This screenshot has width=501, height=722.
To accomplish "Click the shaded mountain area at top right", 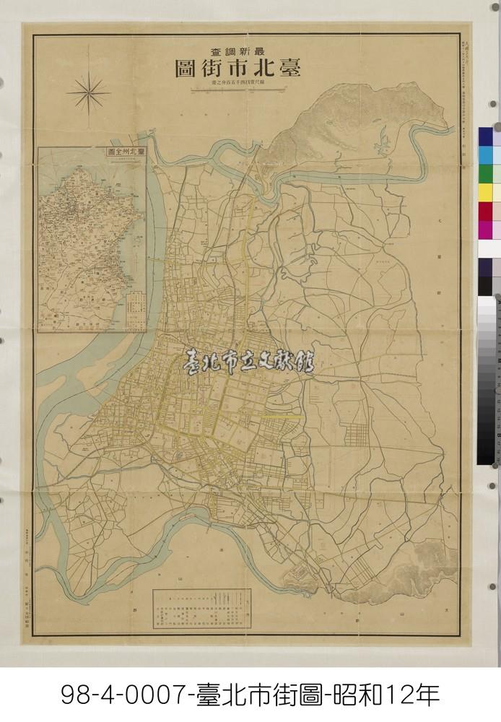I will pos(339,123).
